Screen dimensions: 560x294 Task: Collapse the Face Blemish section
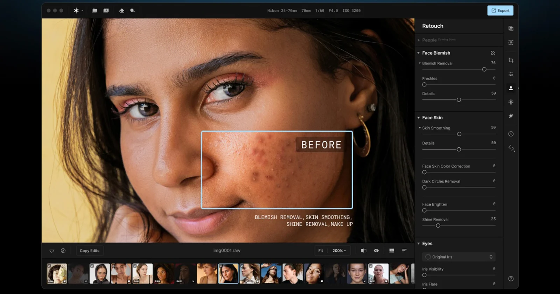pyautogui.click(x=418, y=53)
